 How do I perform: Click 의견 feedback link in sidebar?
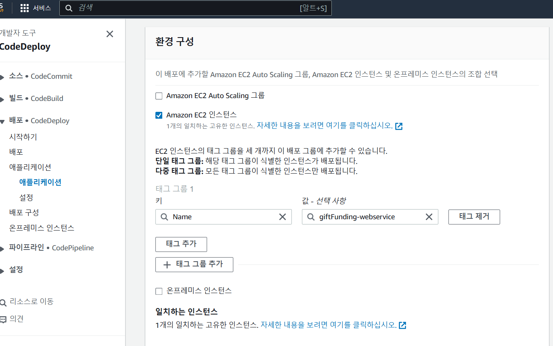(x=17, y=319)
